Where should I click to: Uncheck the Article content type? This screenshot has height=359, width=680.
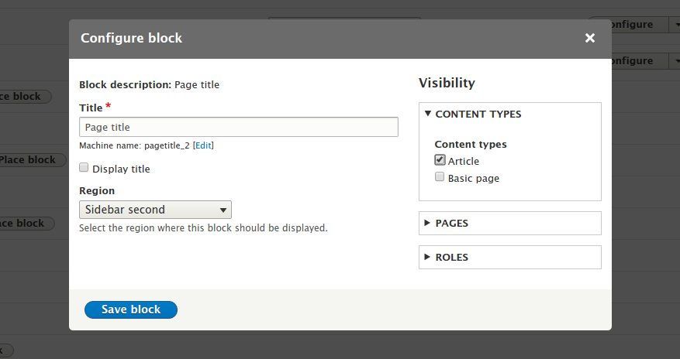click(440, 160)
